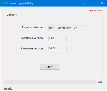Minimize the Expansion Upgrade Utility window
Screen dimensions: 107x91
pos(84,3)
